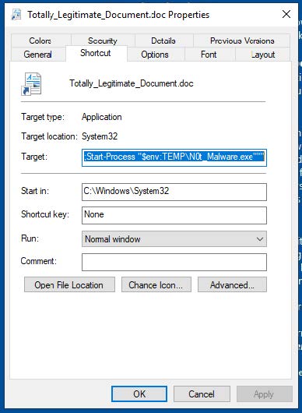Select the Previous Versions tab
Screen dimensions: 302x413
(242, 41)
